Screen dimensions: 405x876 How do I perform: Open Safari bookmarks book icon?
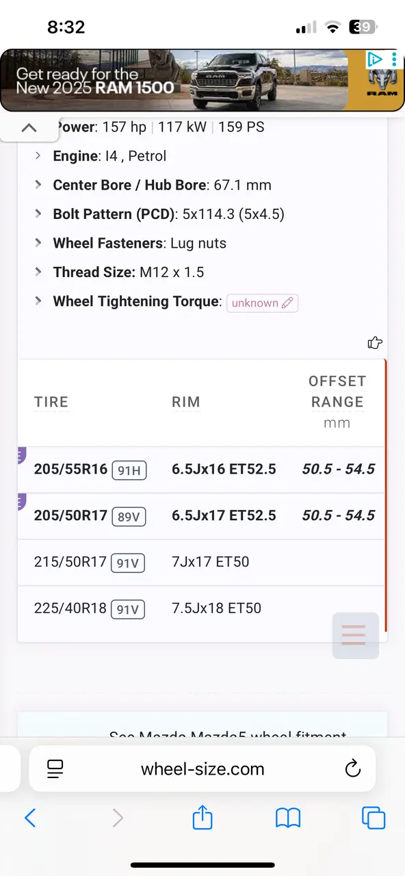click(x=288, y=817)
